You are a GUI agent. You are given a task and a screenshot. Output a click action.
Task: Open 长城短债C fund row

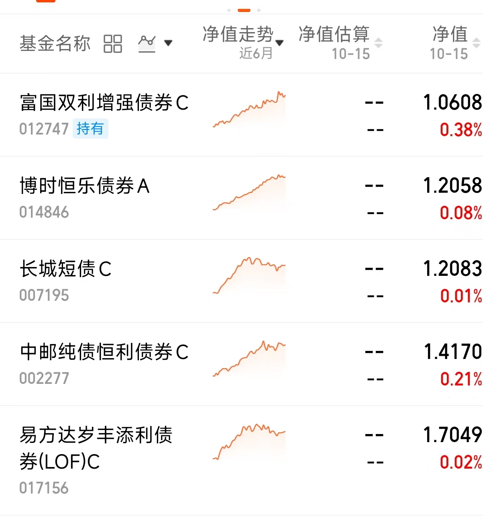coord(241,281)
